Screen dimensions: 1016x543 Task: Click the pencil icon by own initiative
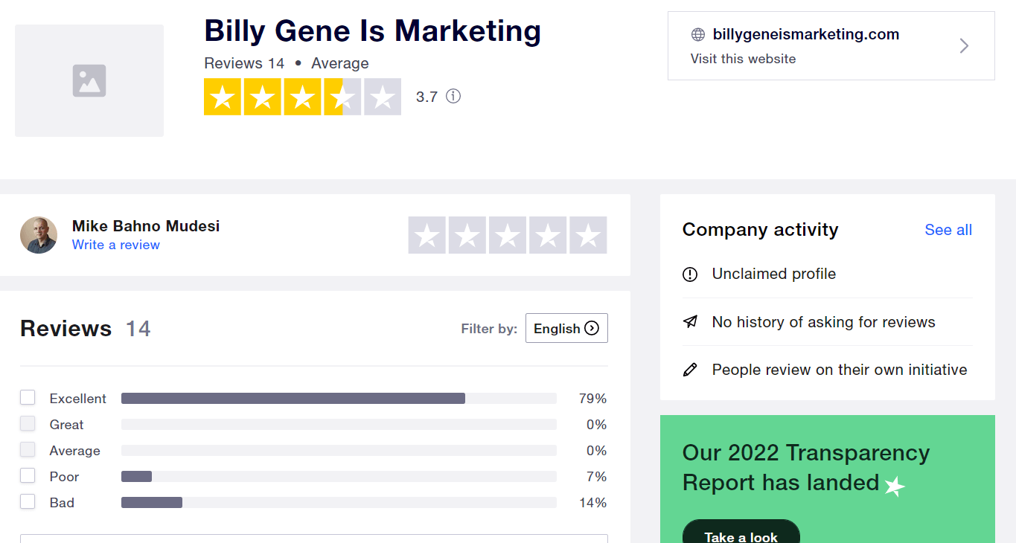(690, 370)
